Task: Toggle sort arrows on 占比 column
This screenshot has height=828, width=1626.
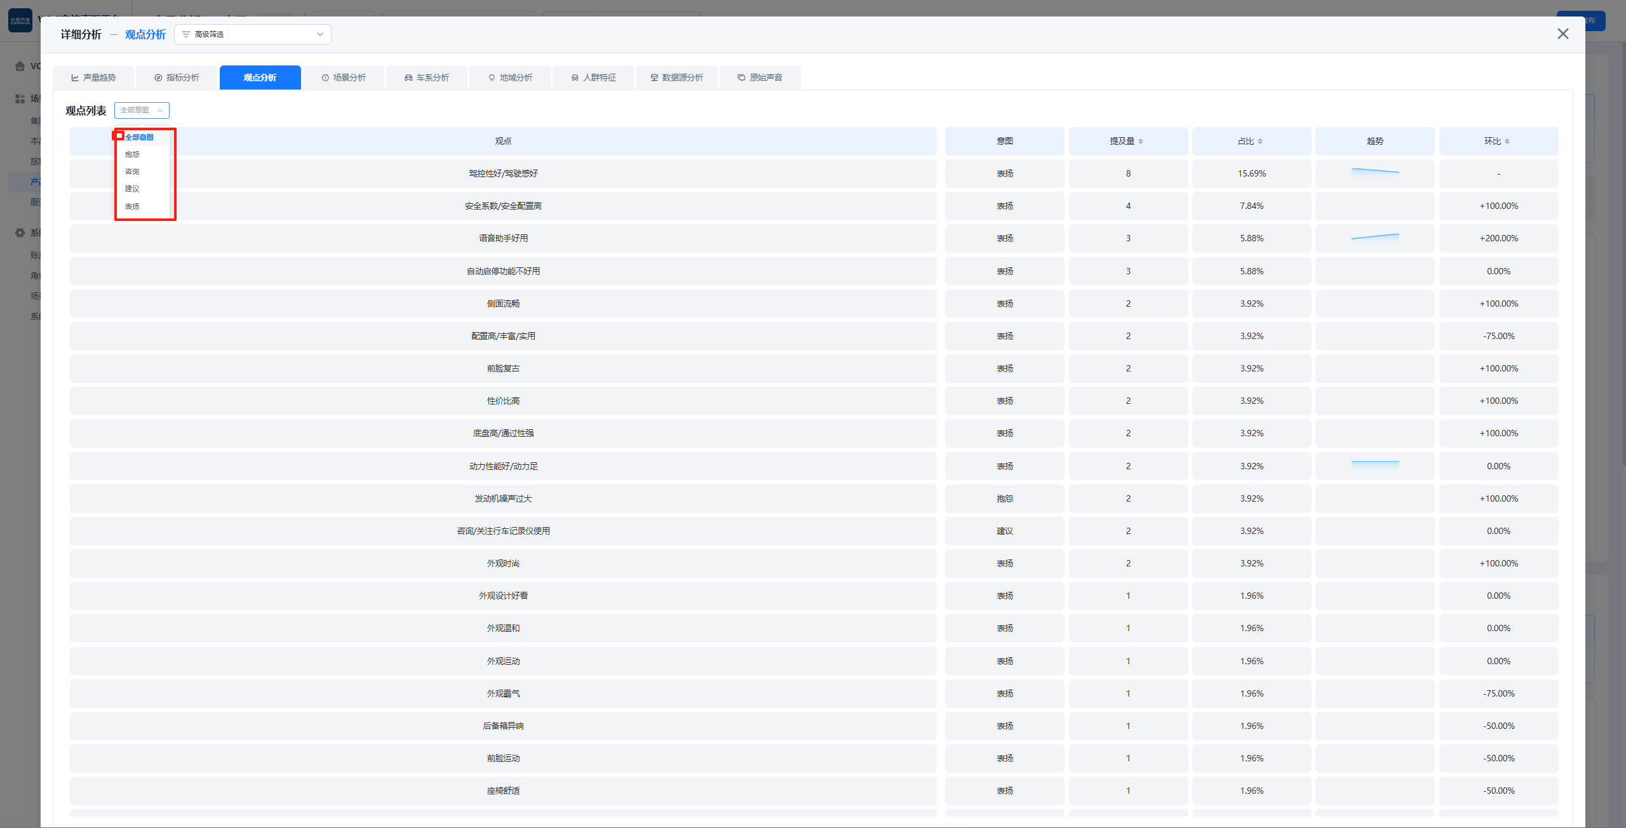Action: click(x=1260, y=141)
